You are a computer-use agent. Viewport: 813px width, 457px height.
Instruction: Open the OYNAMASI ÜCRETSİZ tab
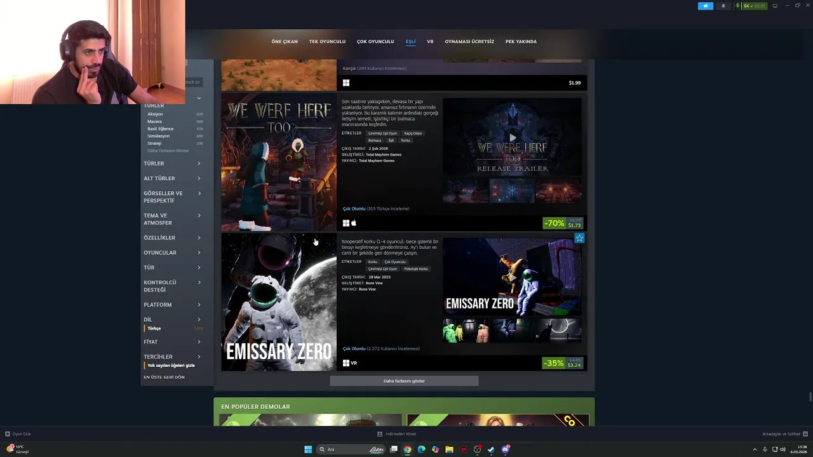469,41
